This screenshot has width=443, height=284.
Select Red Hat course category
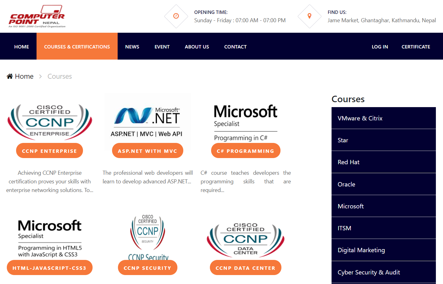click(x=349, y=162)
